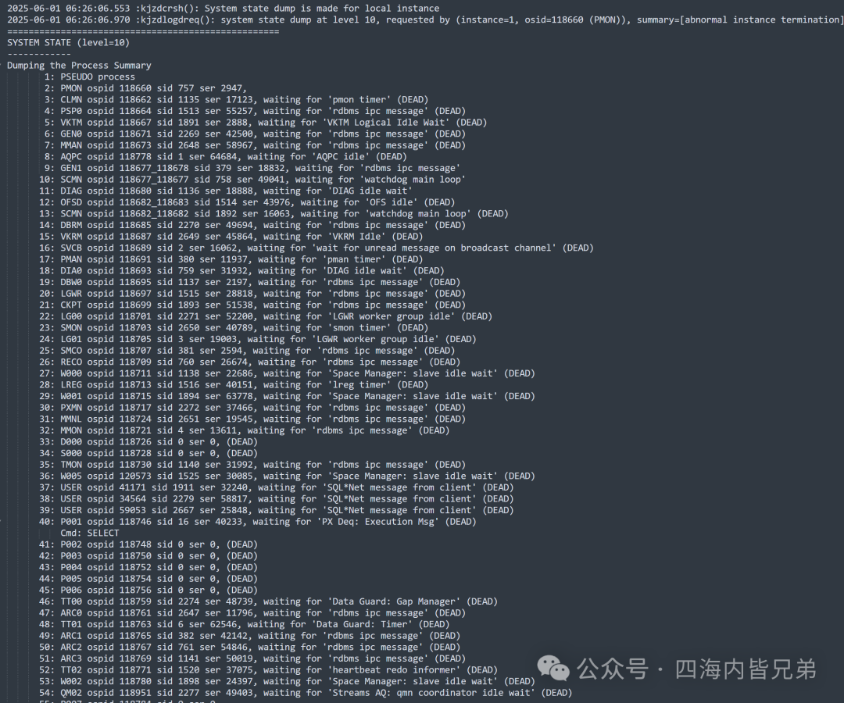
Task: Click the CKPT process line
Action: [252, 305]
